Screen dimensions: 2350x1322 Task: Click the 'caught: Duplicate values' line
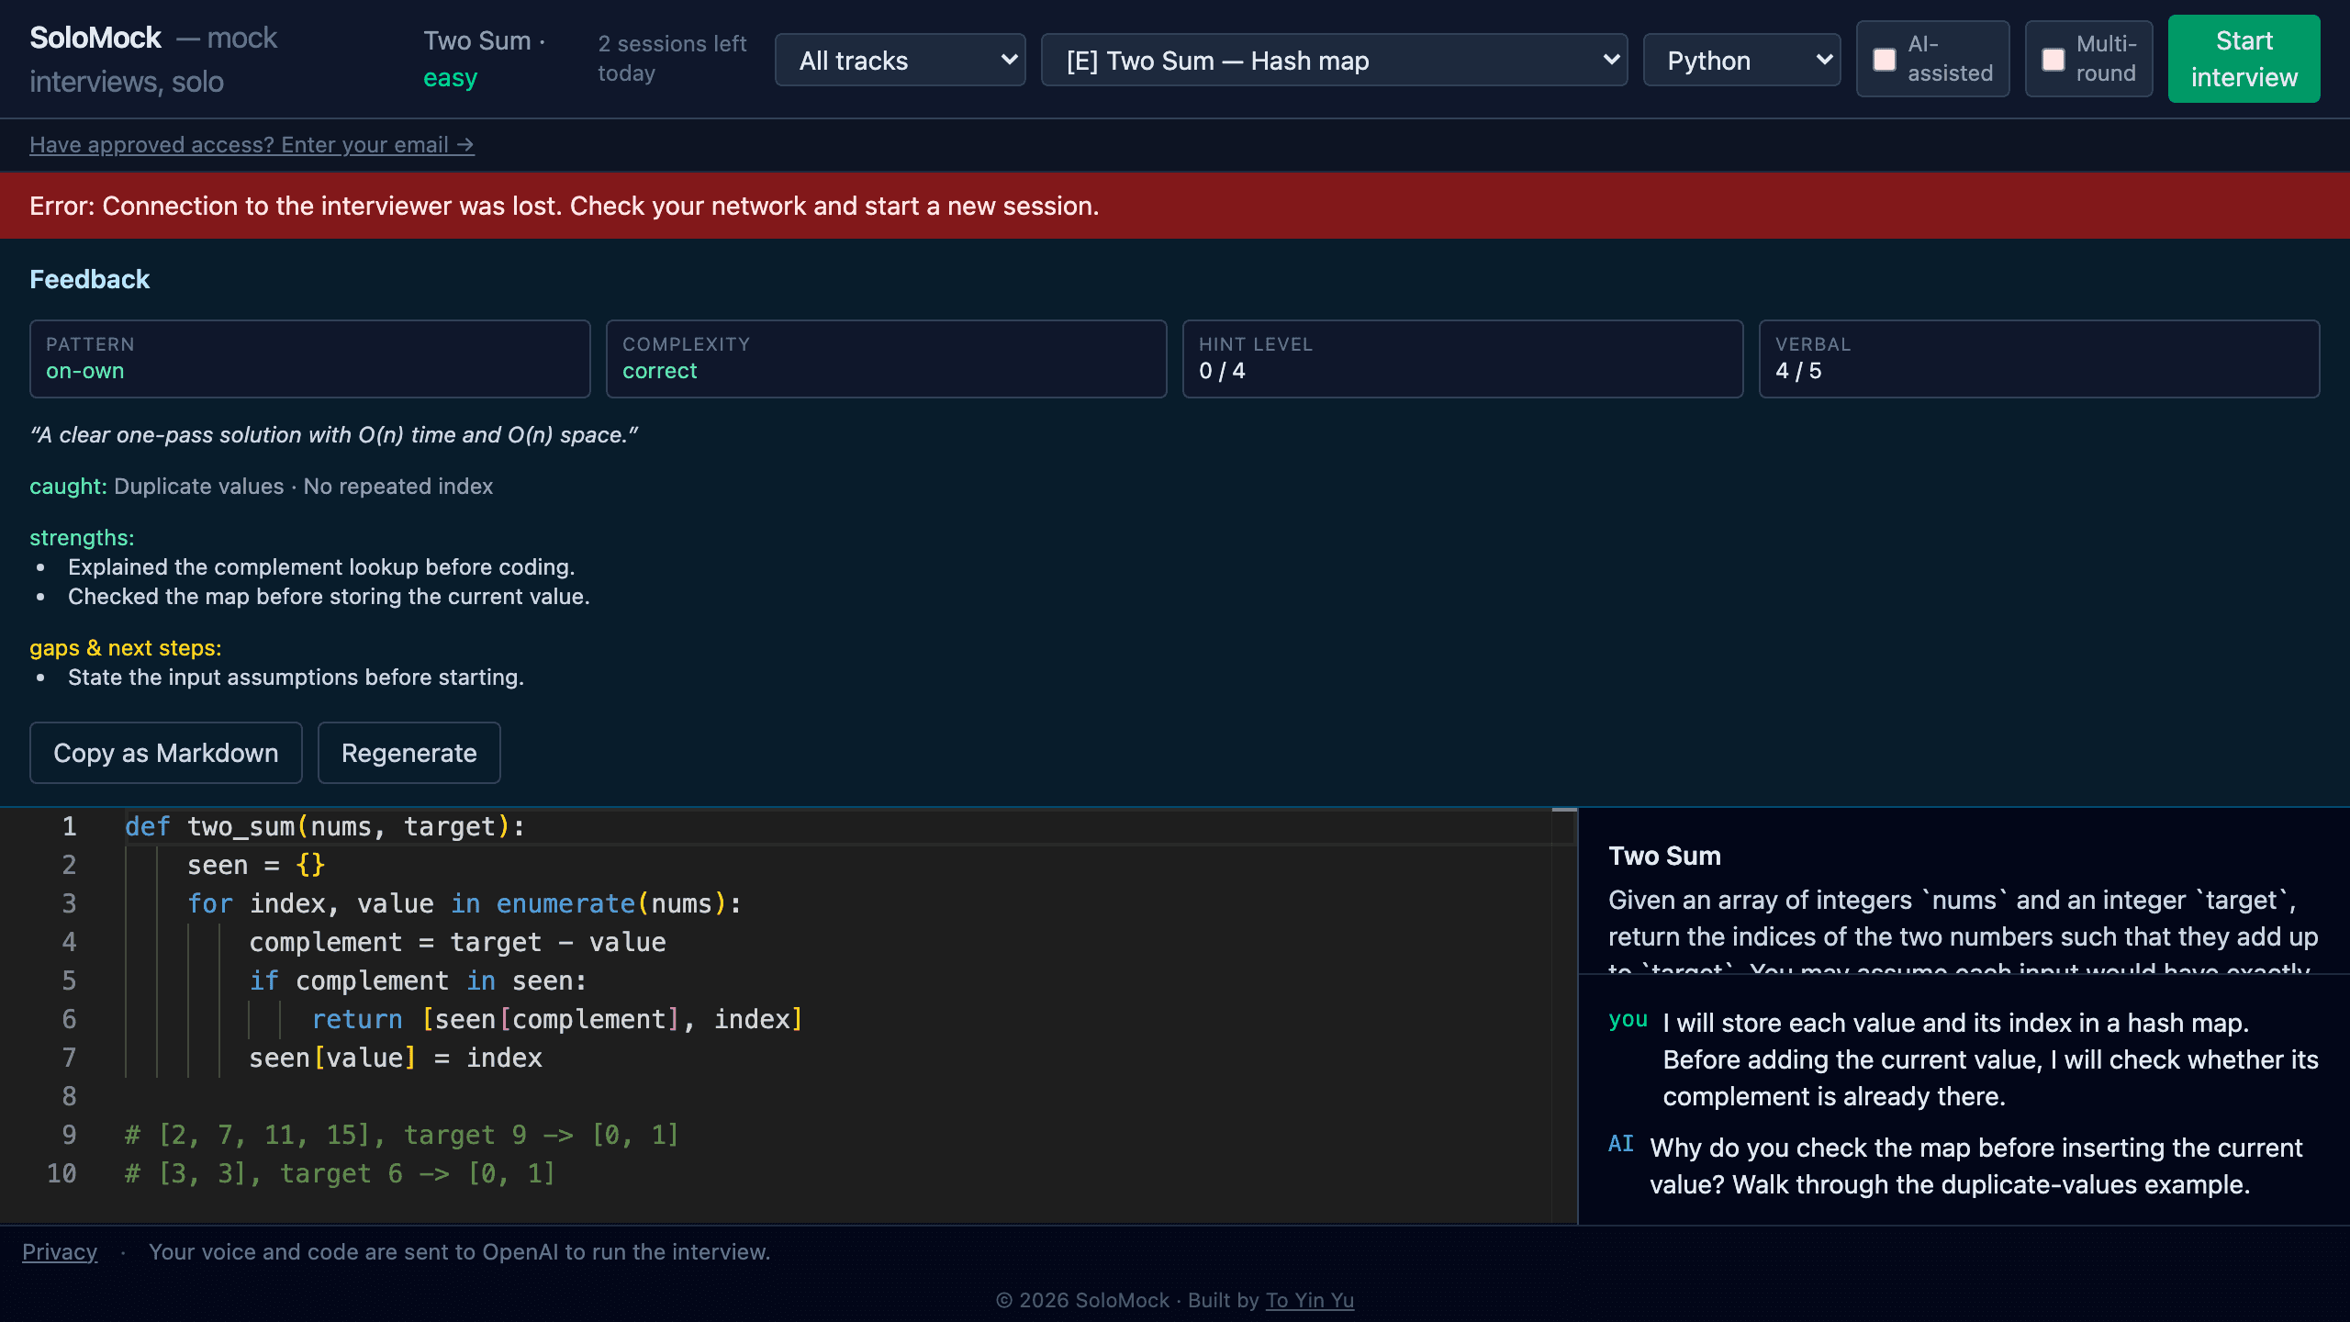(x=262, y=487)
